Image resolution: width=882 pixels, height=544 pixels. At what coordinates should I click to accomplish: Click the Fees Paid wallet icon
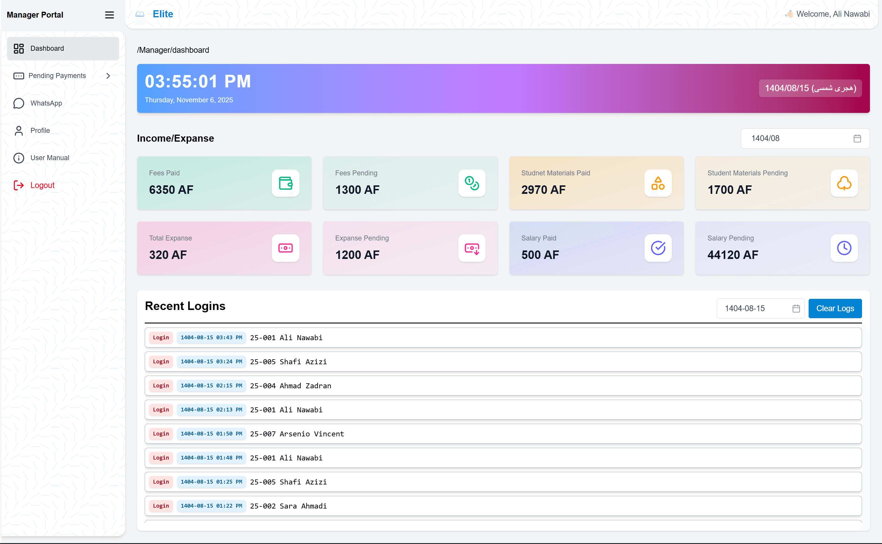click(285, 183)
